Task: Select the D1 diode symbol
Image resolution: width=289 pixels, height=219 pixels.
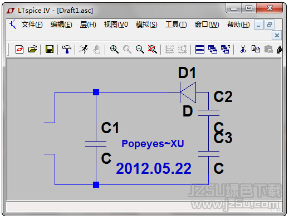Action: click(x=188, y=93)
